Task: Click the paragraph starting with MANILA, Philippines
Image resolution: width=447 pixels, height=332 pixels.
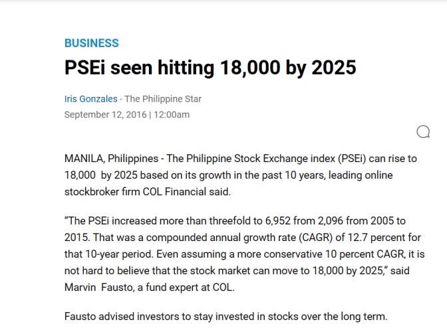Action: point(240,175)
